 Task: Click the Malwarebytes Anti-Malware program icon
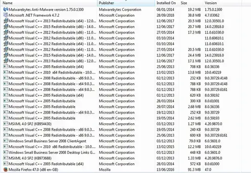click(6, 9)
